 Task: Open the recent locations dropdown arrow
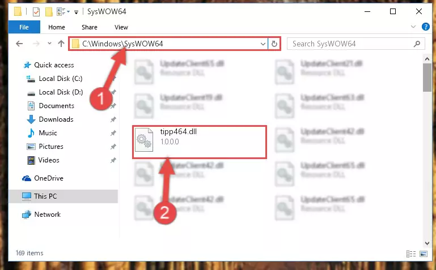(49, 43)
